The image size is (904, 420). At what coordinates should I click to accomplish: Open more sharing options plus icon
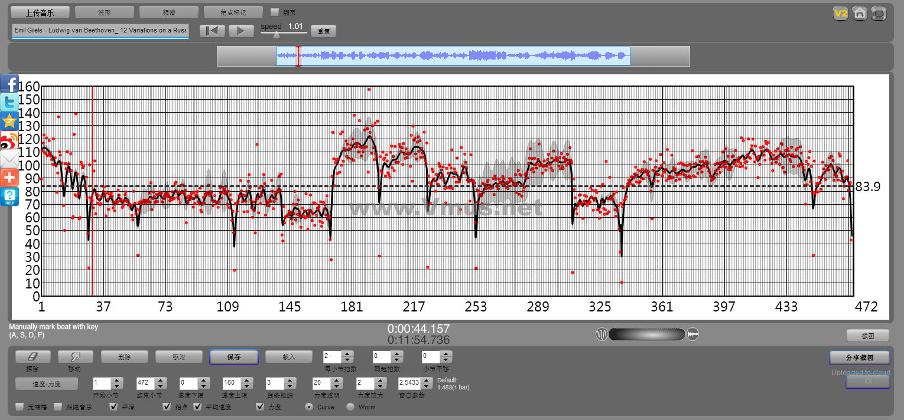9,178
